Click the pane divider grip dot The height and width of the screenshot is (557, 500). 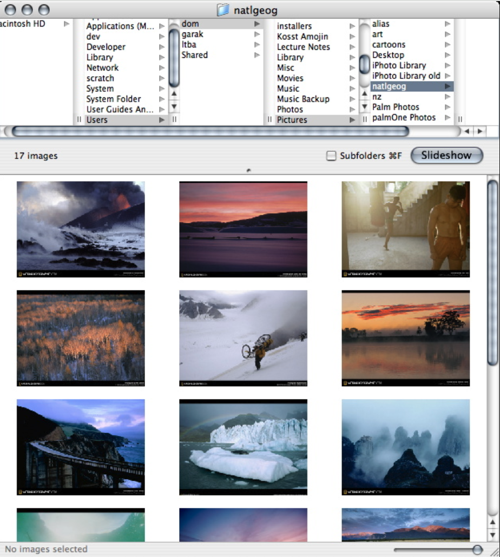pos(248,170)
